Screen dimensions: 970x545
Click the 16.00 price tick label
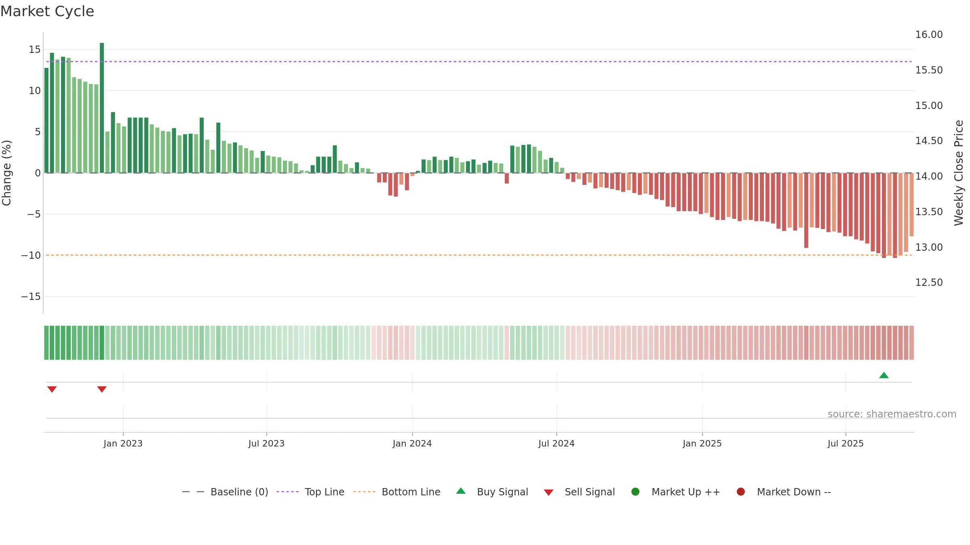coord(929,35)
